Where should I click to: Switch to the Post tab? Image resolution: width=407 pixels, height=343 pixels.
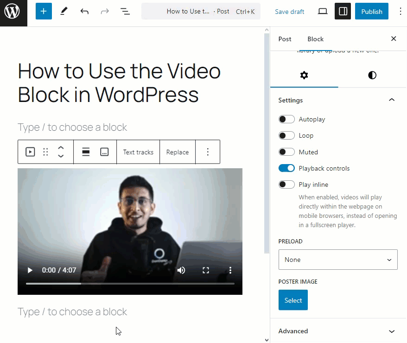click(285, 39)
